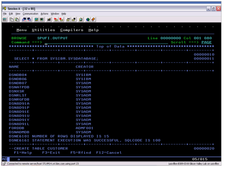The width and height of the screenshot is (226, 169).
Task: Click the clipboard viewer toolbar icon
Action: tap(81, 19)
